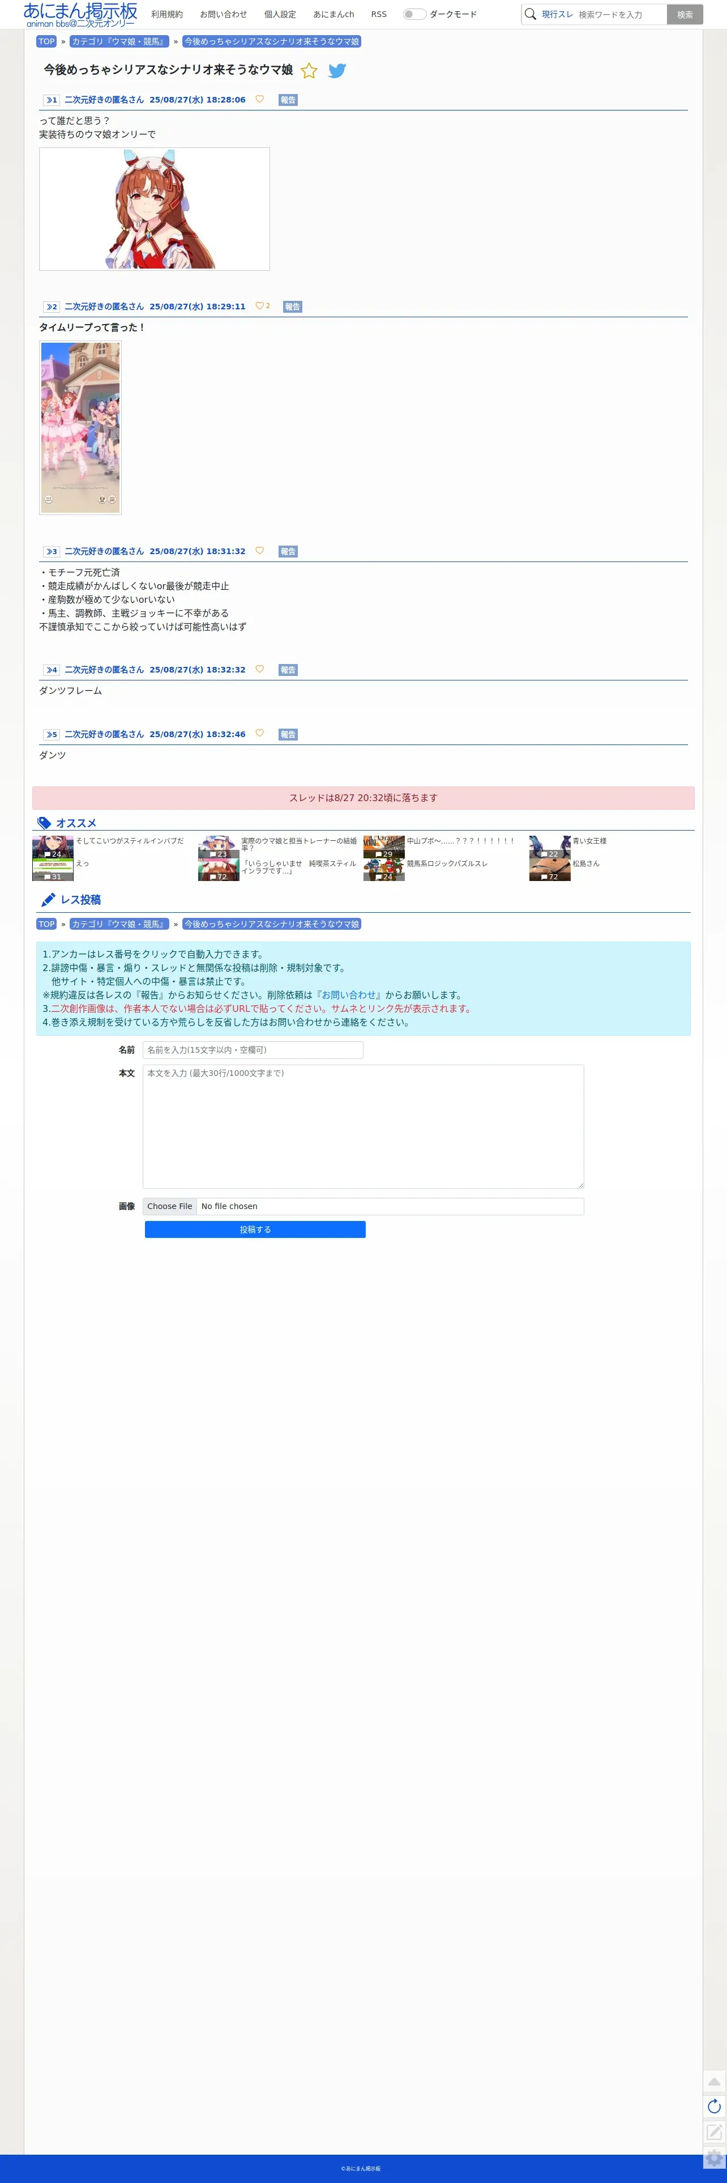
Task: Report post 5 with 報告 button
Action: pyautogui.click(x=288, y=735)
